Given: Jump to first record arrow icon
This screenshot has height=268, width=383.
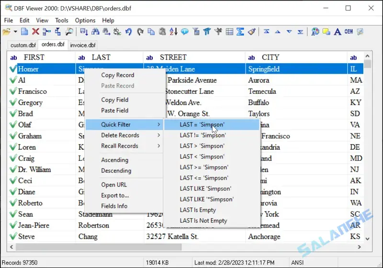Looking at the screenshot, I should click(267, 32).
